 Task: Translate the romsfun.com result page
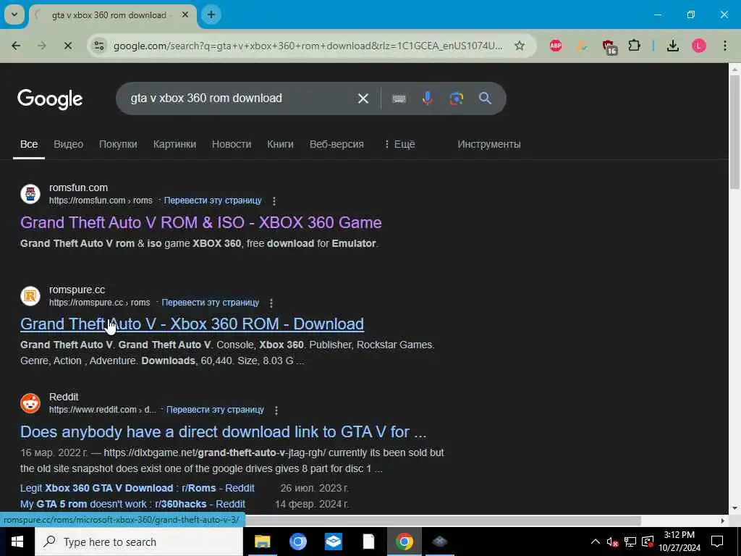pyautogui.click(x=213, y=201)
